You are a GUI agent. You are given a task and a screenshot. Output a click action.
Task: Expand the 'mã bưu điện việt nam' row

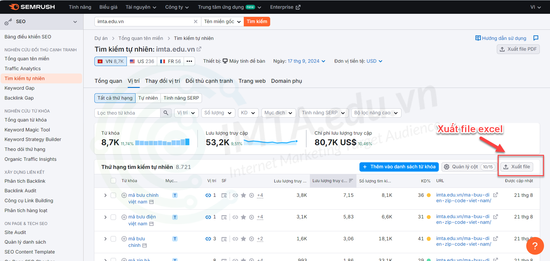[105, 217]
